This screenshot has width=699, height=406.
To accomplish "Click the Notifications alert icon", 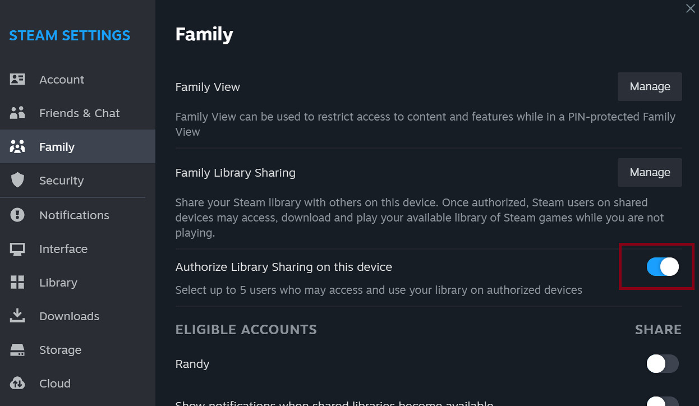I will [17, 215].
